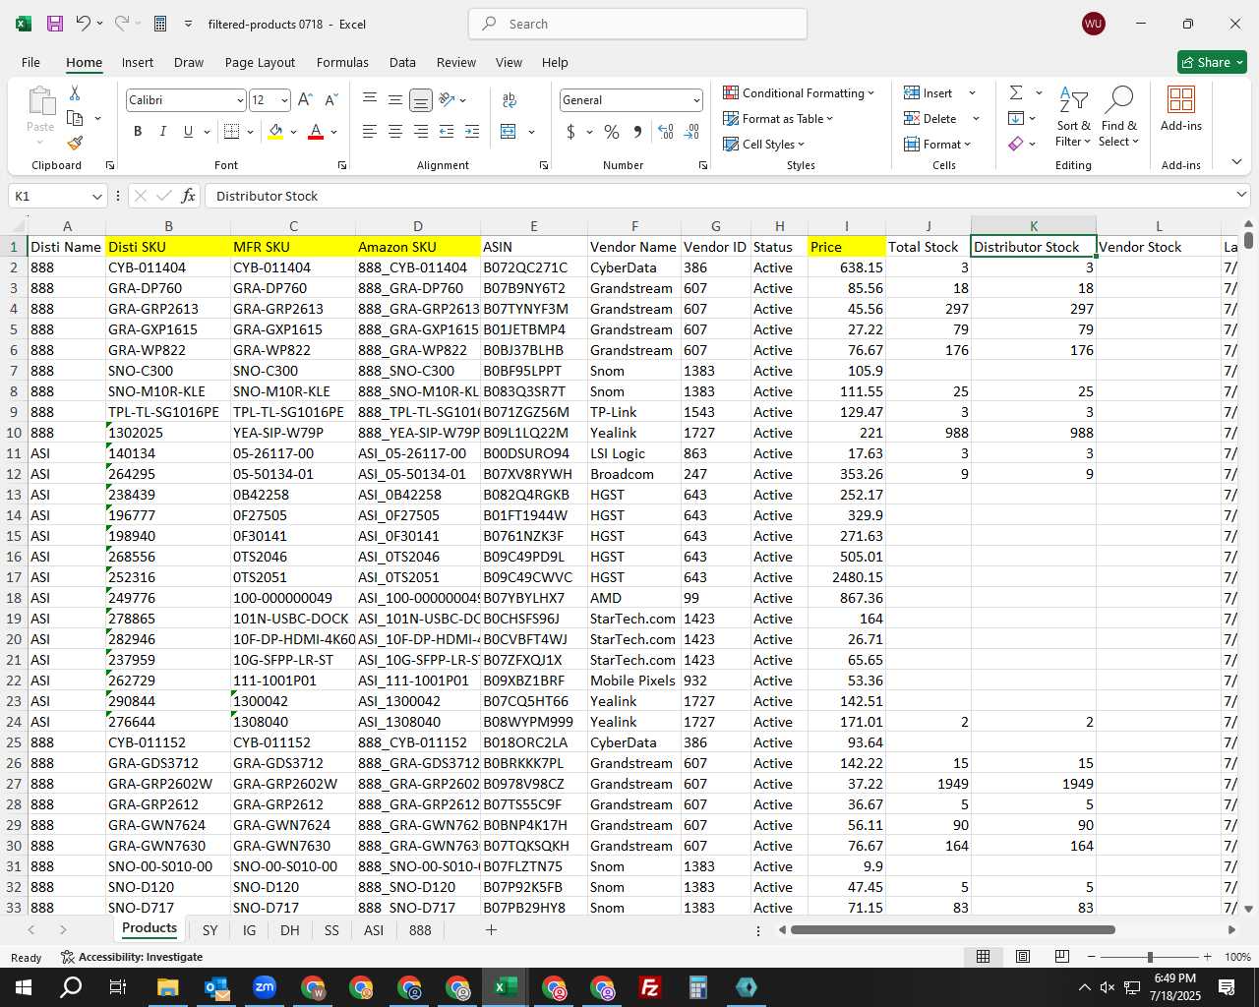Open File Explorer from taskbar
The image size is (1259, 1007).
167,987
